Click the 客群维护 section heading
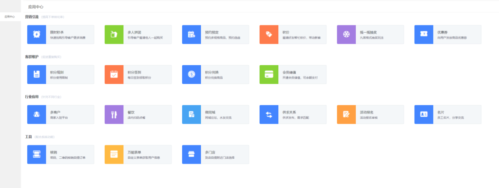 click(x=32, y=57)
